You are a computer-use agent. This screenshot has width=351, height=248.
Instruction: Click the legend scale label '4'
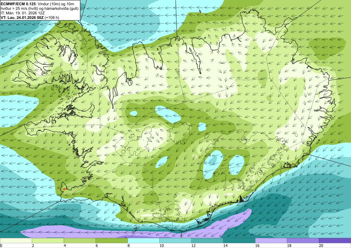(x=65, y=246)
